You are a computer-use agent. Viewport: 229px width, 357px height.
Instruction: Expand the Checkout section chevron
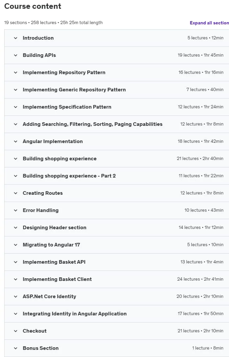(x=16, y=331)
